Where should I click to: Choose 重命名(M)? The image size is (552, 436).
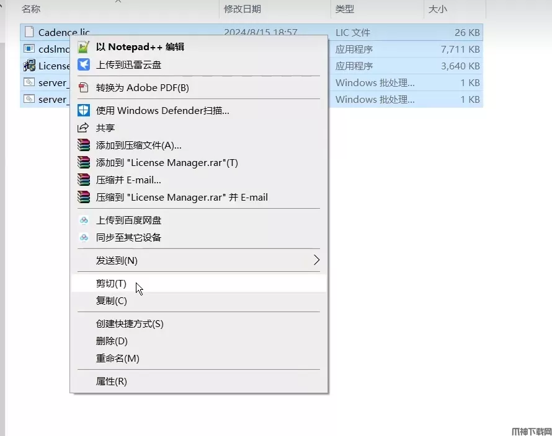point(198,359)
